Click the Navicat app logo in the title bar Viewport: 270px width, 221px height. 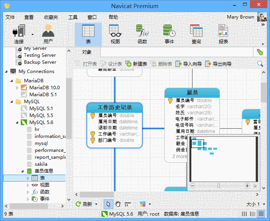tap(7, 6)
